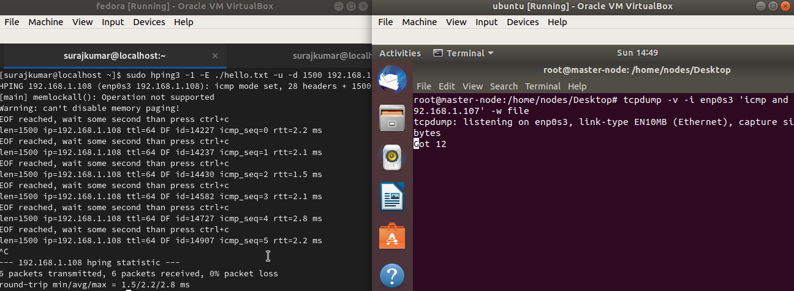This screenshot has height=291, width=794.
Task: Click Activities in the Ubuntu top bar
Action: [x=400, y=53]
